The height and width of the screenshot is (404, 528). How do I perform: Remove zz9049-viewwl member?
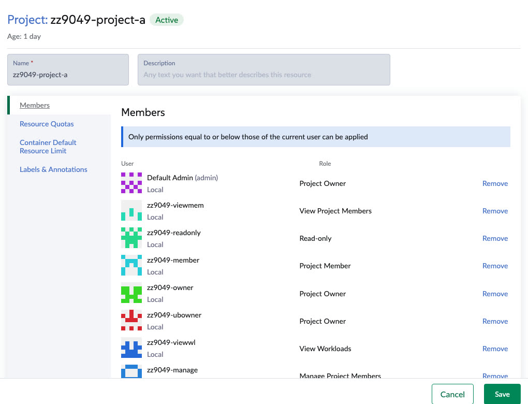495,349
